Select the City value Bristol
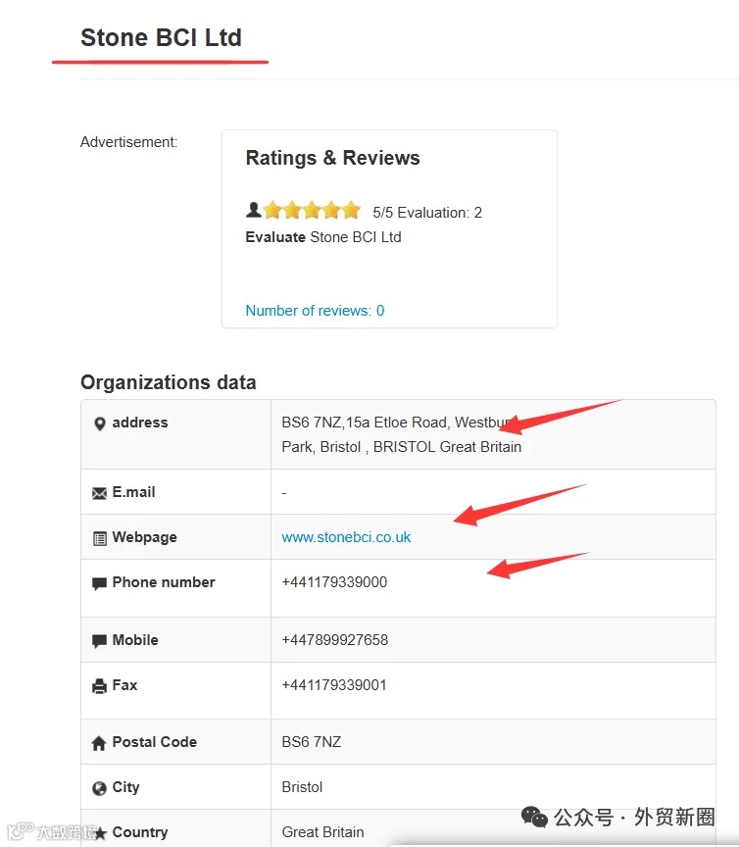 (x=302, y=787)
